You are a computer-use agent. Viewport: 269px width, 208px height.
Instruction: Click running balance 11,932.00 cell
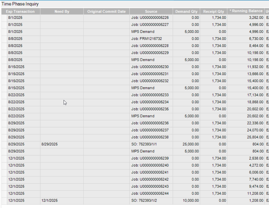pyautogui.click(x=246, y=67)
